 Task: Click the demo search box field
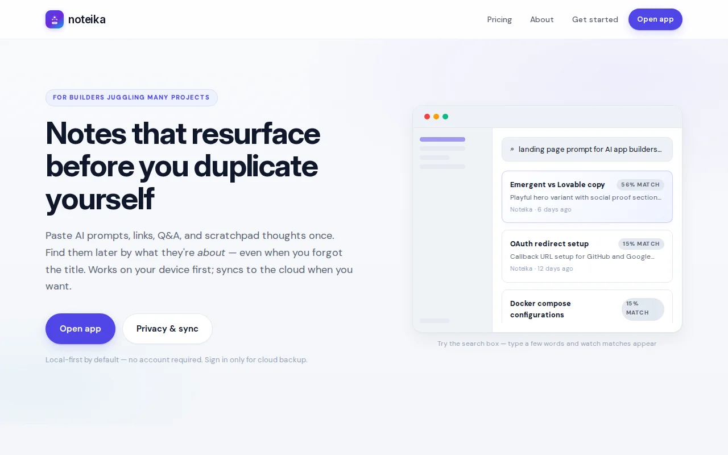587,150
